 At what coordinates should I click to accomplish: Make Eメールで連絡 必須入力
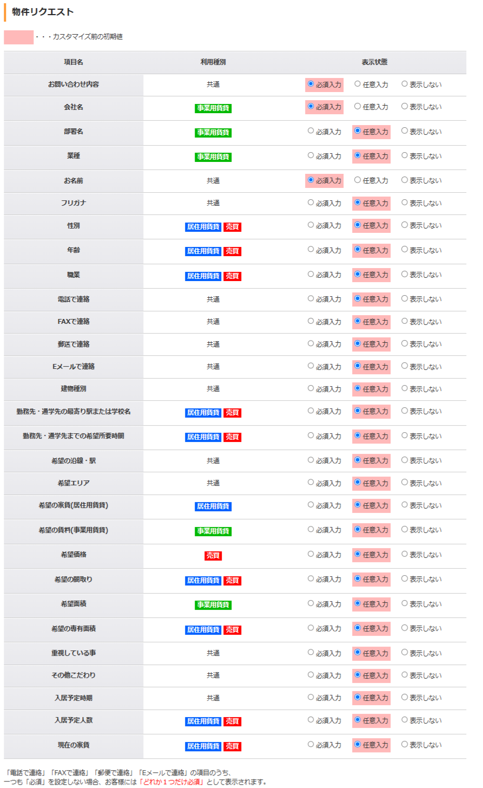(310, 366)
